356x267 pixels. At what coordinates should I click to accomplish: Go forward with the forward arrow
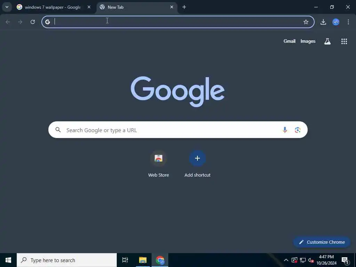point(20,22)
